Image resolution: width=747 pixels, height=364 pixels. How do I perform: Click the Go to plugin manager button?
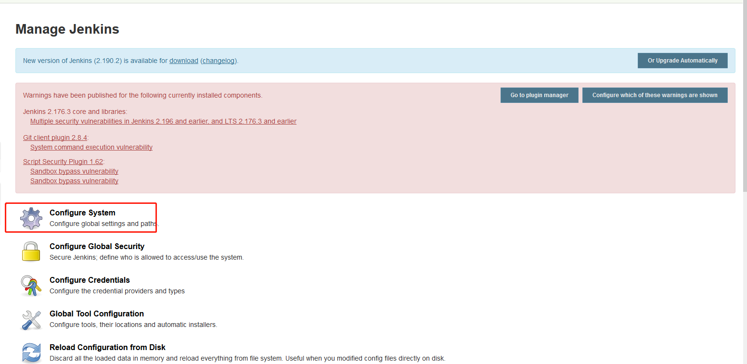click(x=540, y=95)
